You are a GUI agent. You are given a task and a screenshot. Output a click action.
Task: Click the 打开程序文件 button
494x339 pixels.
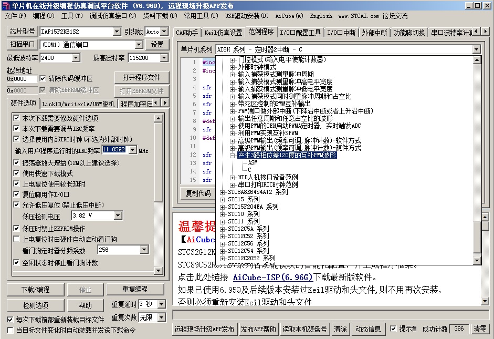click(141, 77)
